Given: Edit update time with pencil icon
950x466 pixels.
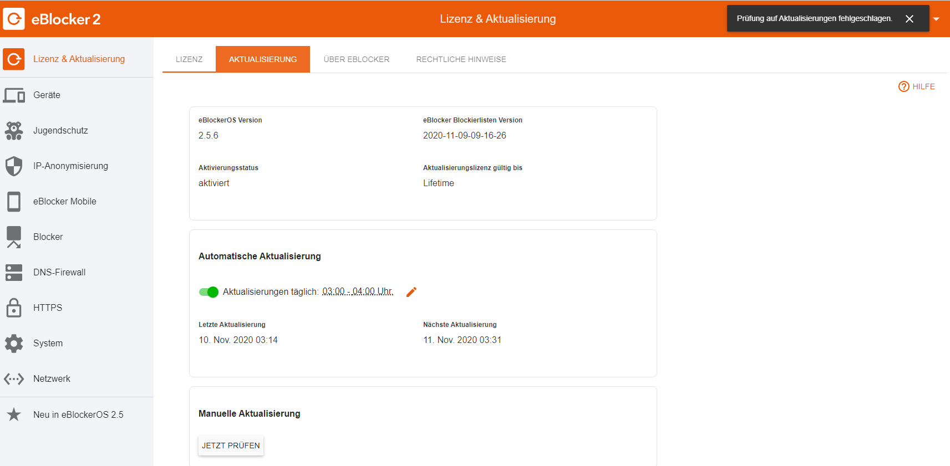Looking at the screenshot, I should point(411,292).
